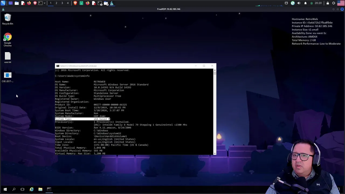Click the cmd scrollbar down arrow

coord(215,153)
